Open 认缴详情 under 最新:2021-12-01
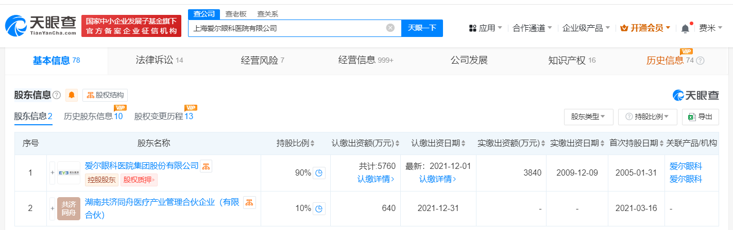 pyautogui.click(x=437, y=179)
